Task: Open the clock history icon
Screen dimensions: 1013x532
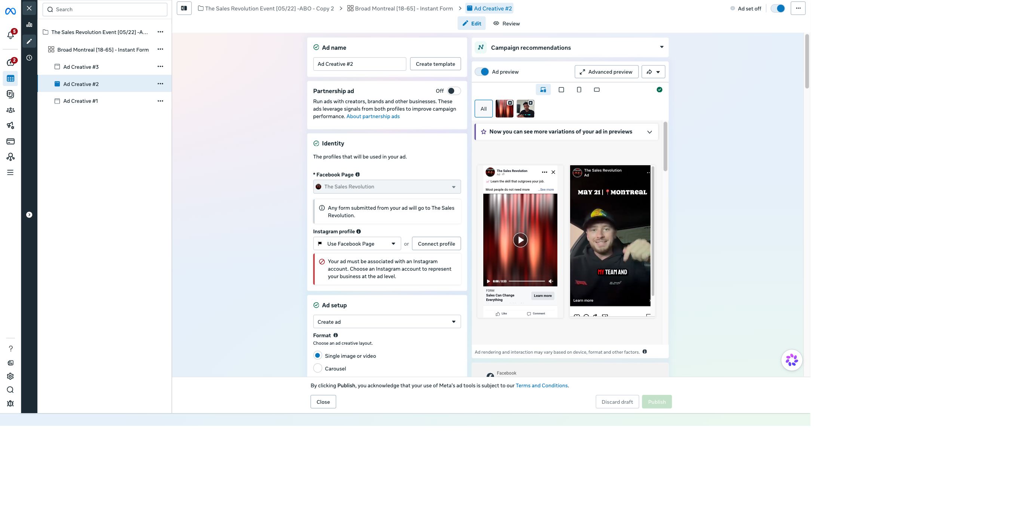Action: click(29, 58)
